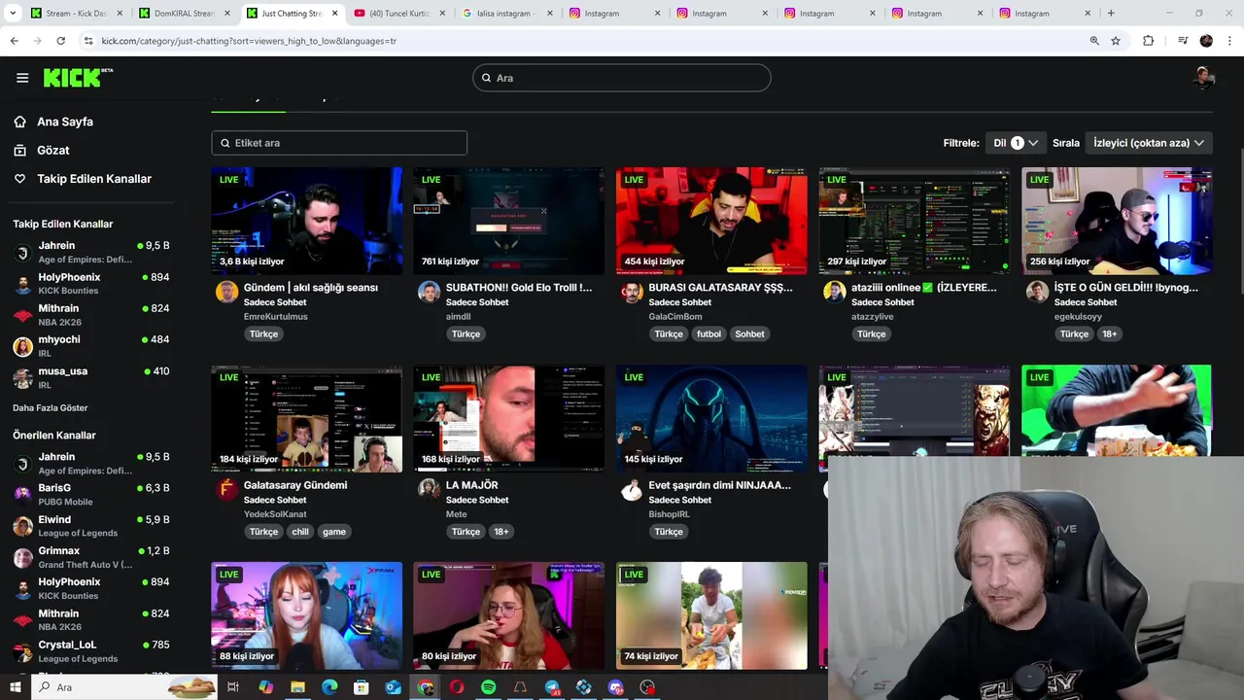Viewport: 1244px width, 700px height.
Task: Open Discord from the taskbar
Action: 615,687
